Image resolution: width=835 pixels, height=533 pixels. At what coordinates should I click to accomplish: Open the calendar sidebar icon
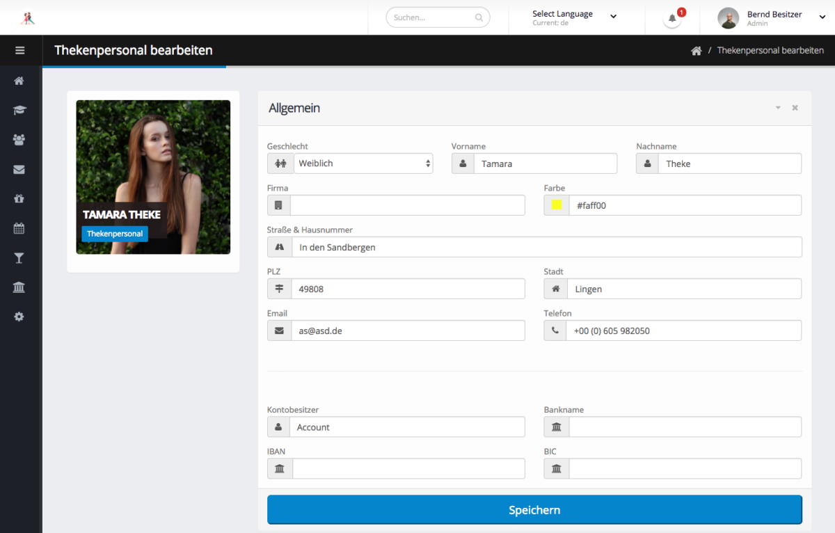pos(19,228)
